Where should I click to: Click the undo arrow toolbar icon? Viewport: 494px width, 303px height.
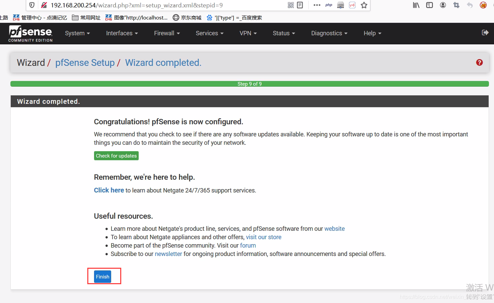470,5
